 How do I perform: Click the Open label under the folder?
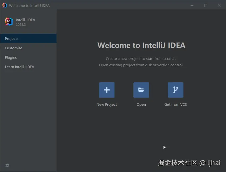point(141,104)
